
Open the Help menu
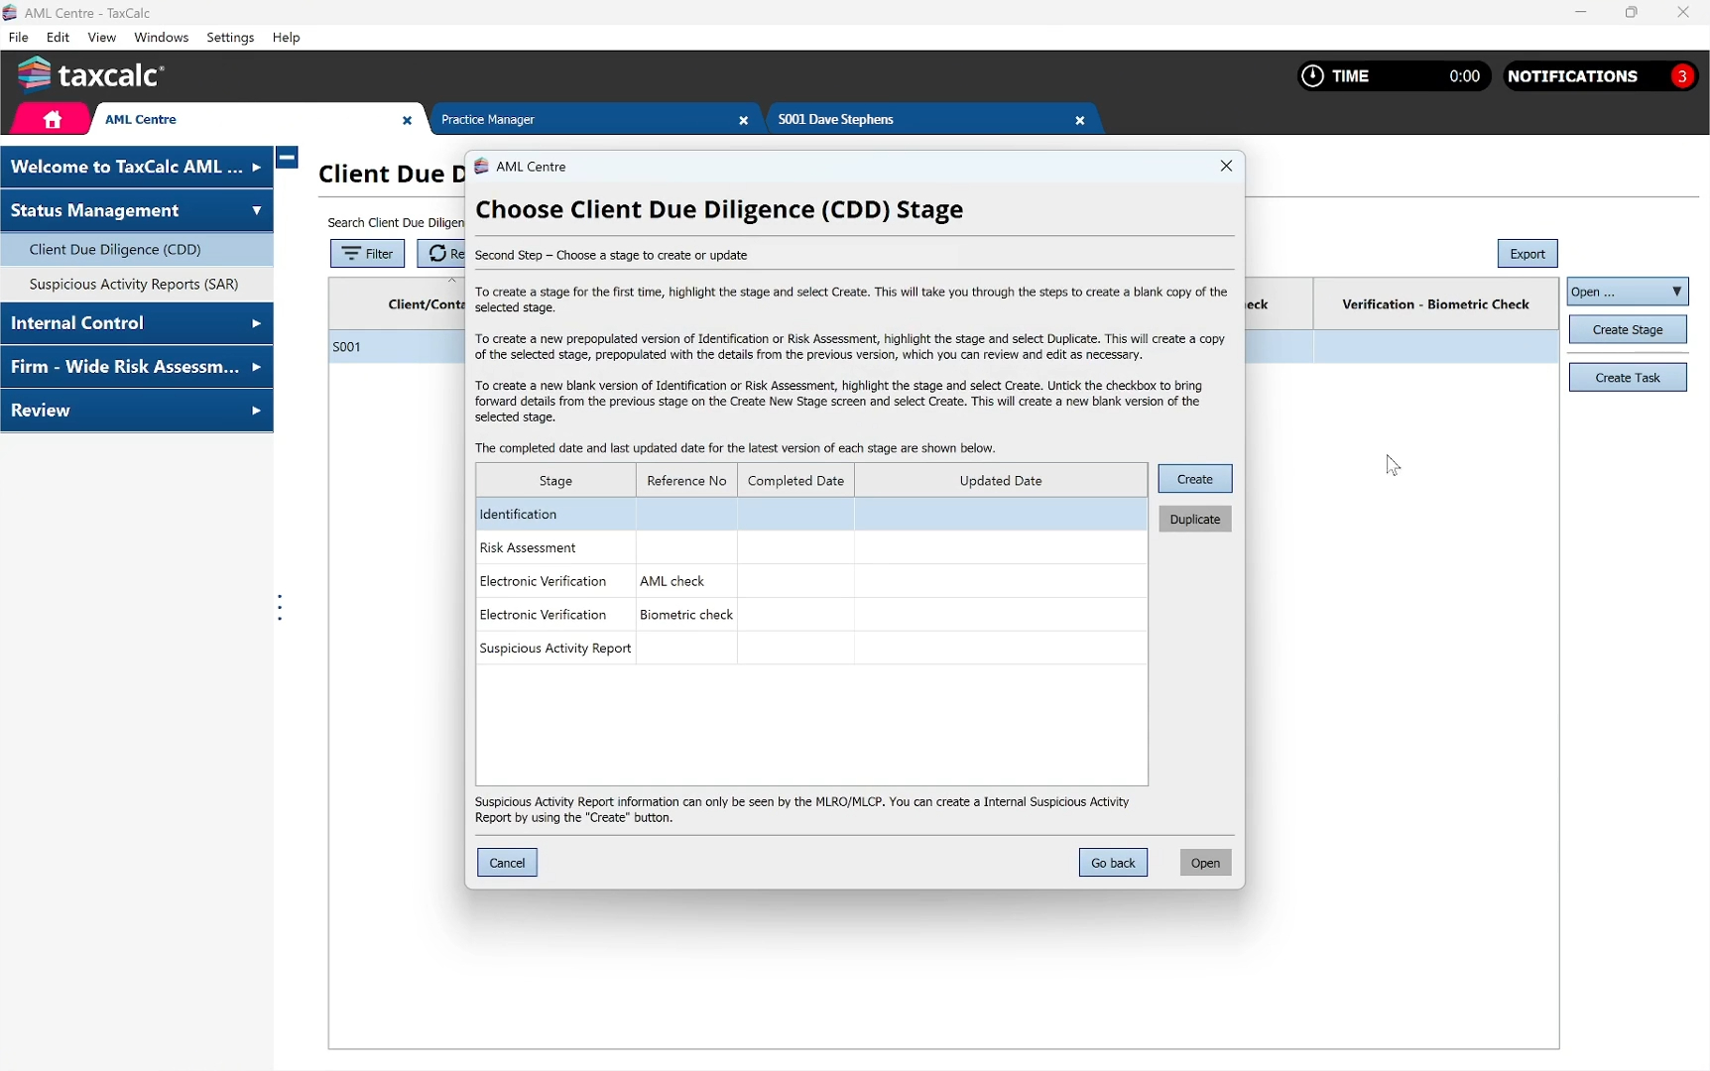coord(287,38)
